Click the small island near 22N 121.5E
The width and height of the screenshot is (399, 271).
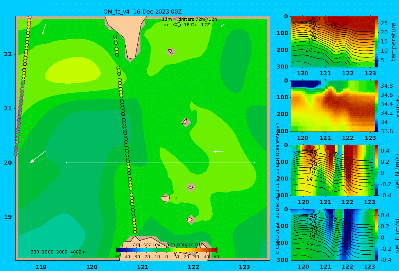[x=171, y=51]
